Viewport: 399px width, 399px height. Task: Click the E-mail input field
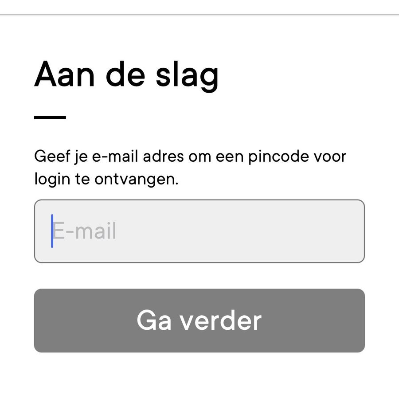tap(199, 231)
